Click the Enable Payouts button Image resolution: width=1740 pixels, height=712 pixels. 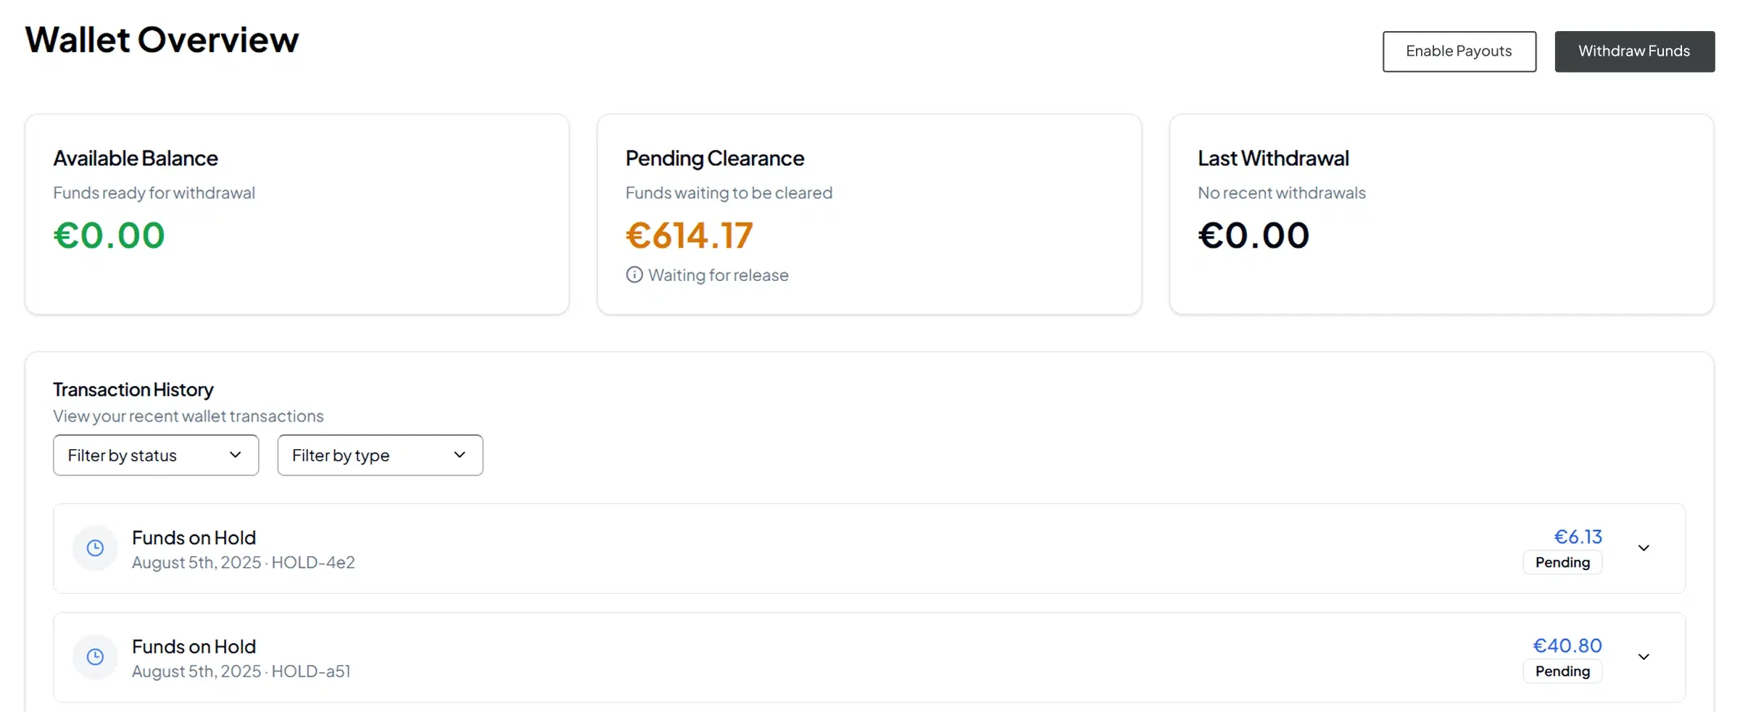1459,51
